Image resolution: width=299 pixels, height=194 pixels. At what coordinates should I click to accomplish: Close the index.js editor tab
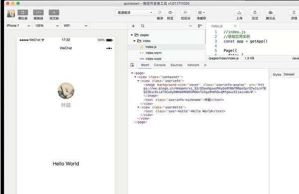click(x=235, y=26)
